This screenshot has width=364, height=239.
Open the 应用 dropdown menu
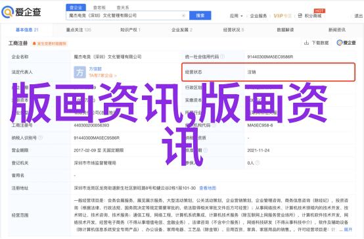236,16
